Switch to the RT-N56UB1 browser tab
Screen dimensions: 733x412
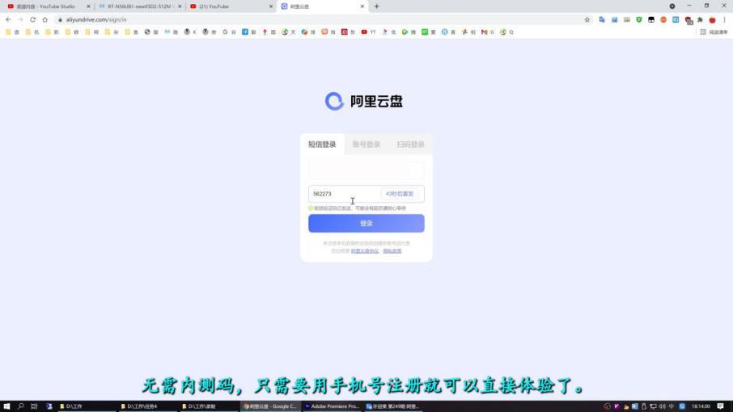tap(139, 6)
